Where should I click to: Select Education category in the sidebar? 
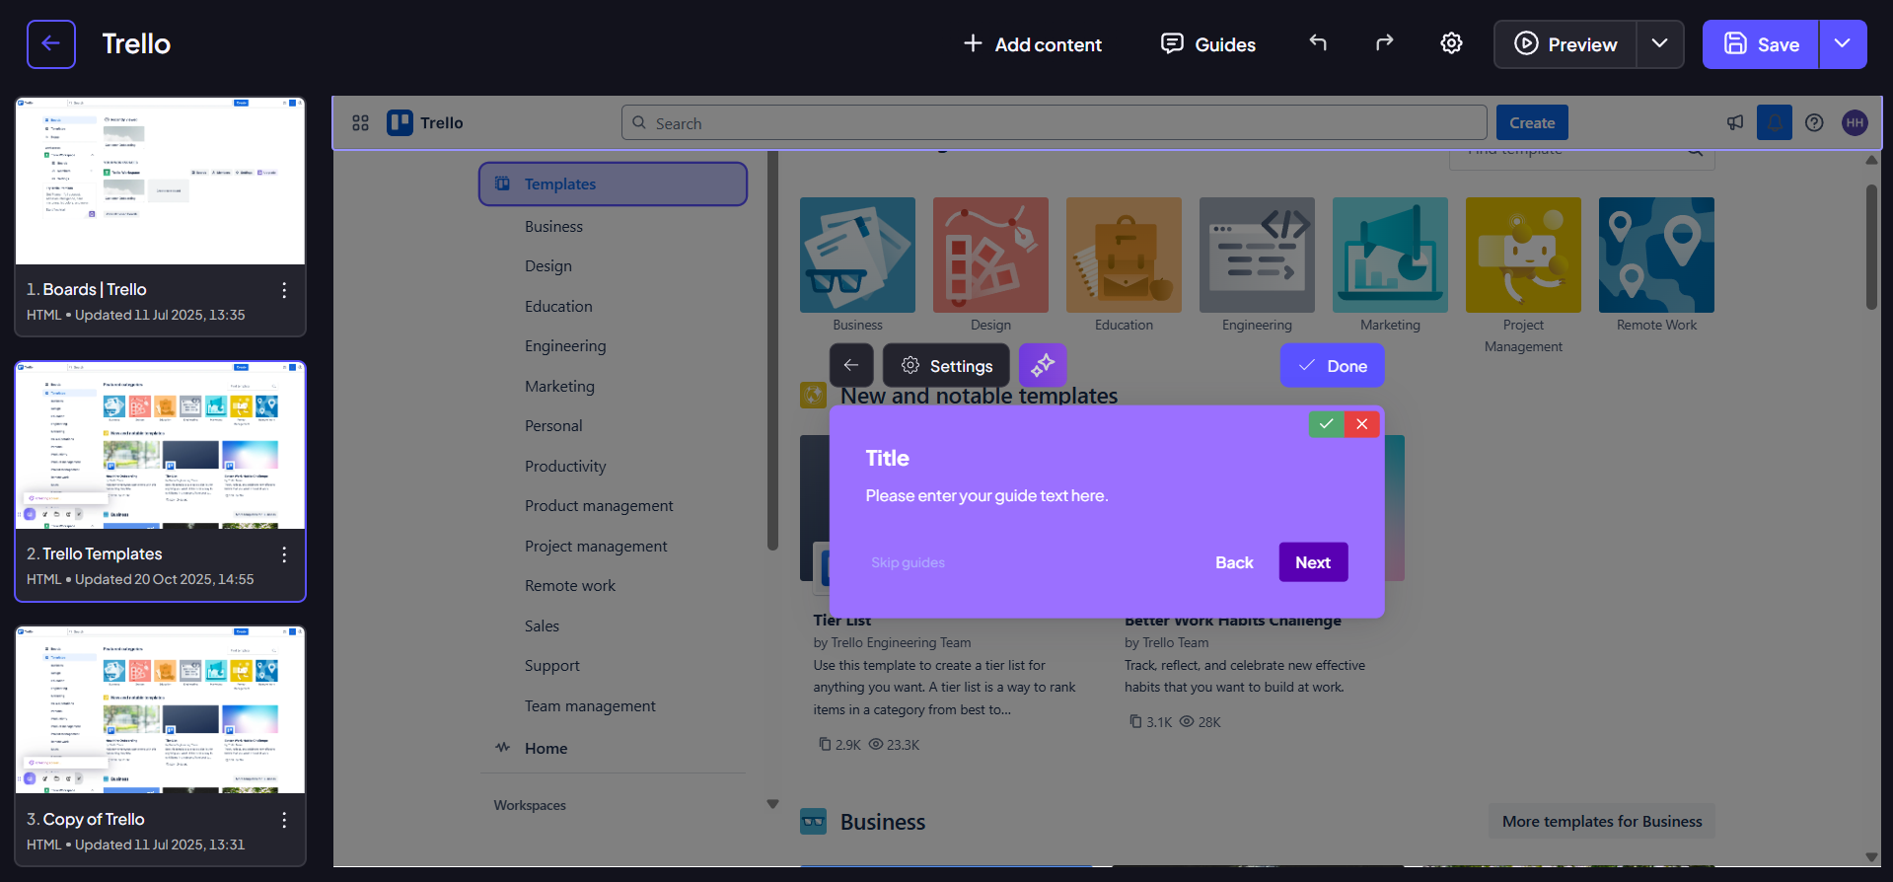558,307
